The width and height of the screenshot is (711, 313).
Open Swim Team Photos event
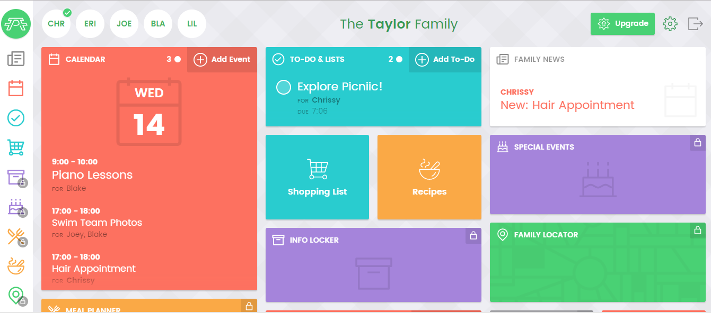97,223
